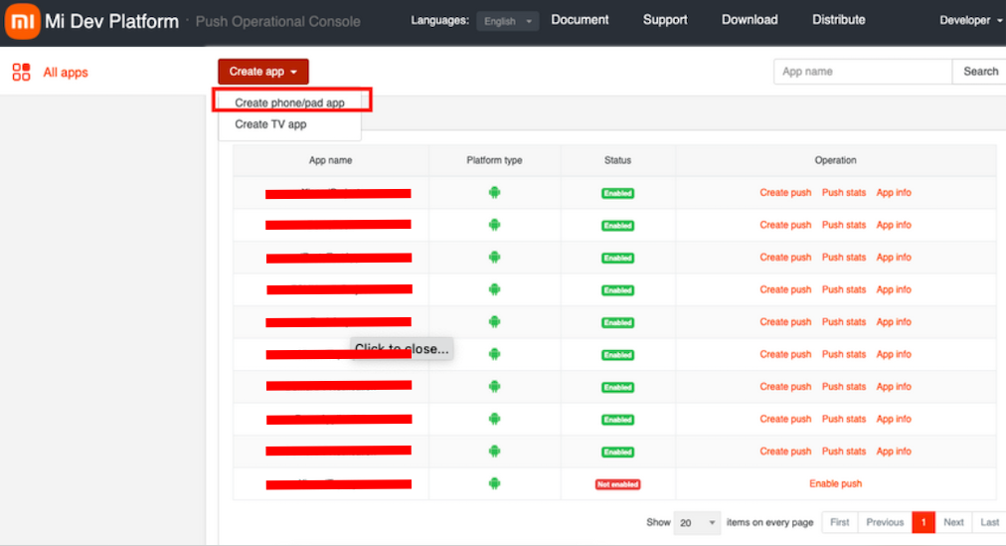Click the Android icon in the fifth app row

(494, 321)
